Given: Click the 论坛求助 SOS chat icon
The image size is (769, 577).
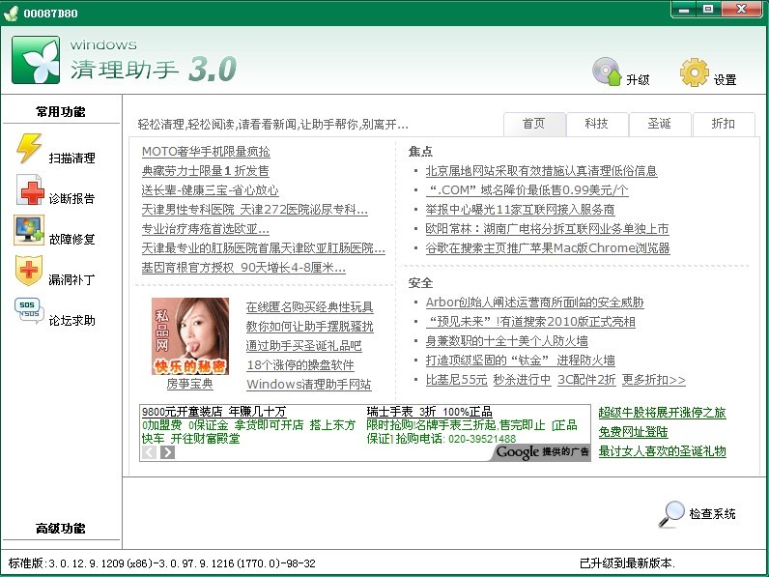Looking at the screenshot, I should click(29, 310).
